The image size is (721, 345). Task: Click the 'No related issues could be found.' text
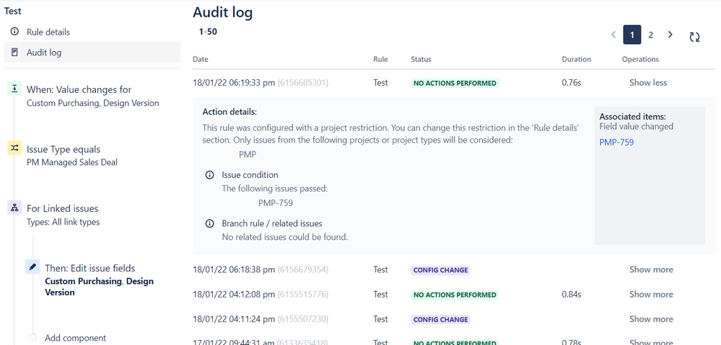tap(284, 237)
